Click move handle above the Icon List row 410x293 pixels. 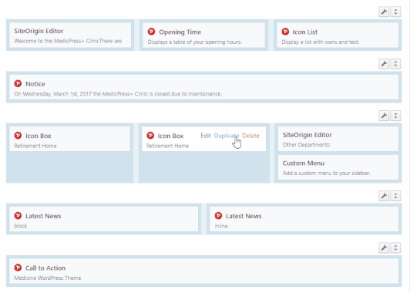pyautogui.click(x=395, y=12)
